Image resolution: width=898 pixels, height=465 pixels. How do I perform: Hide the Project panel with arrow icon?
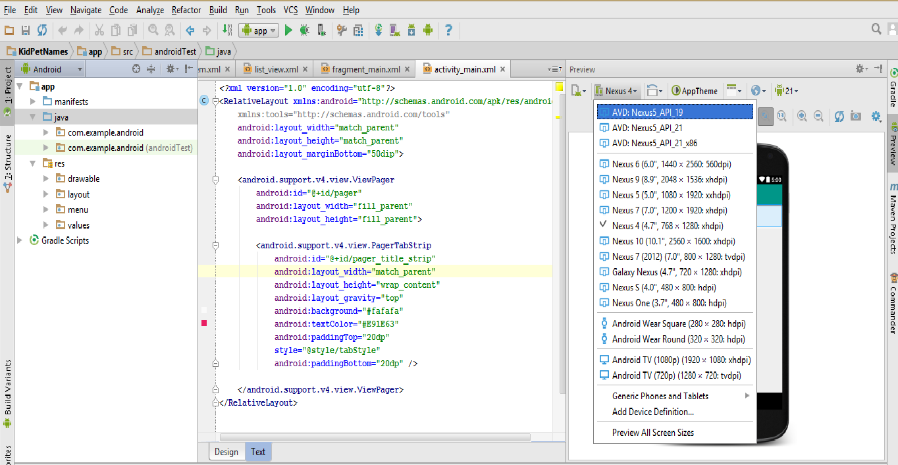click(x=188, y=68)
